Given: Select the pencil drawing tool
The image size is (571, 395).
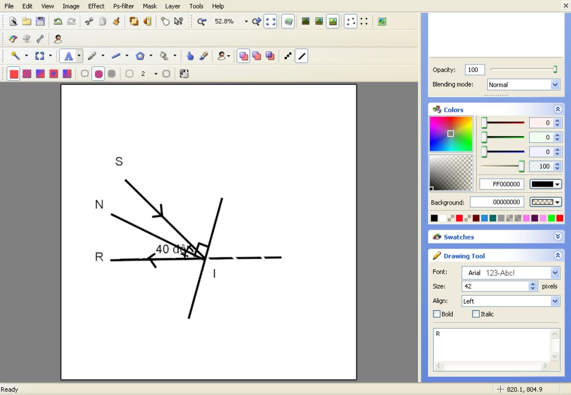Looking at the screenshot, I should (92, 56).
